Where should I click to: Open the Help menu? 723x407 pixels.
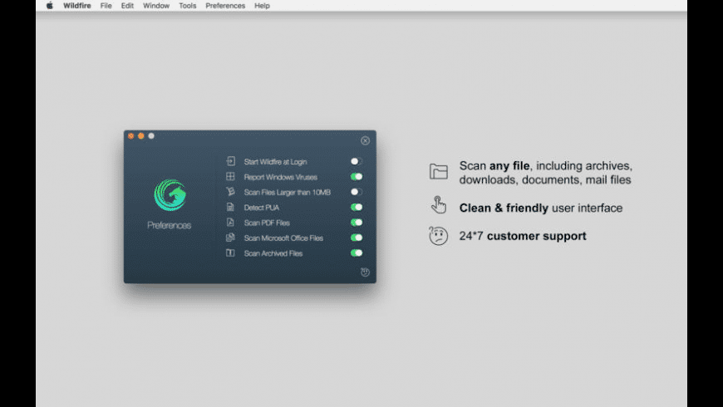(262, 6)
